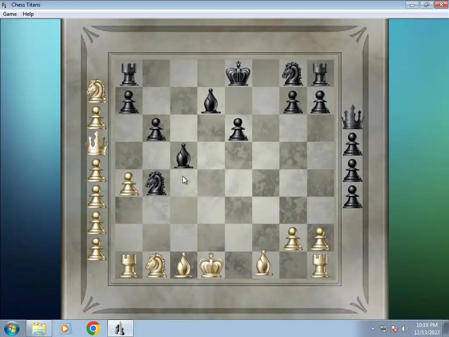This screenshot has height=337, width=449.
Task: Close the Chess Titans window
Action: (x=441, y=4)
